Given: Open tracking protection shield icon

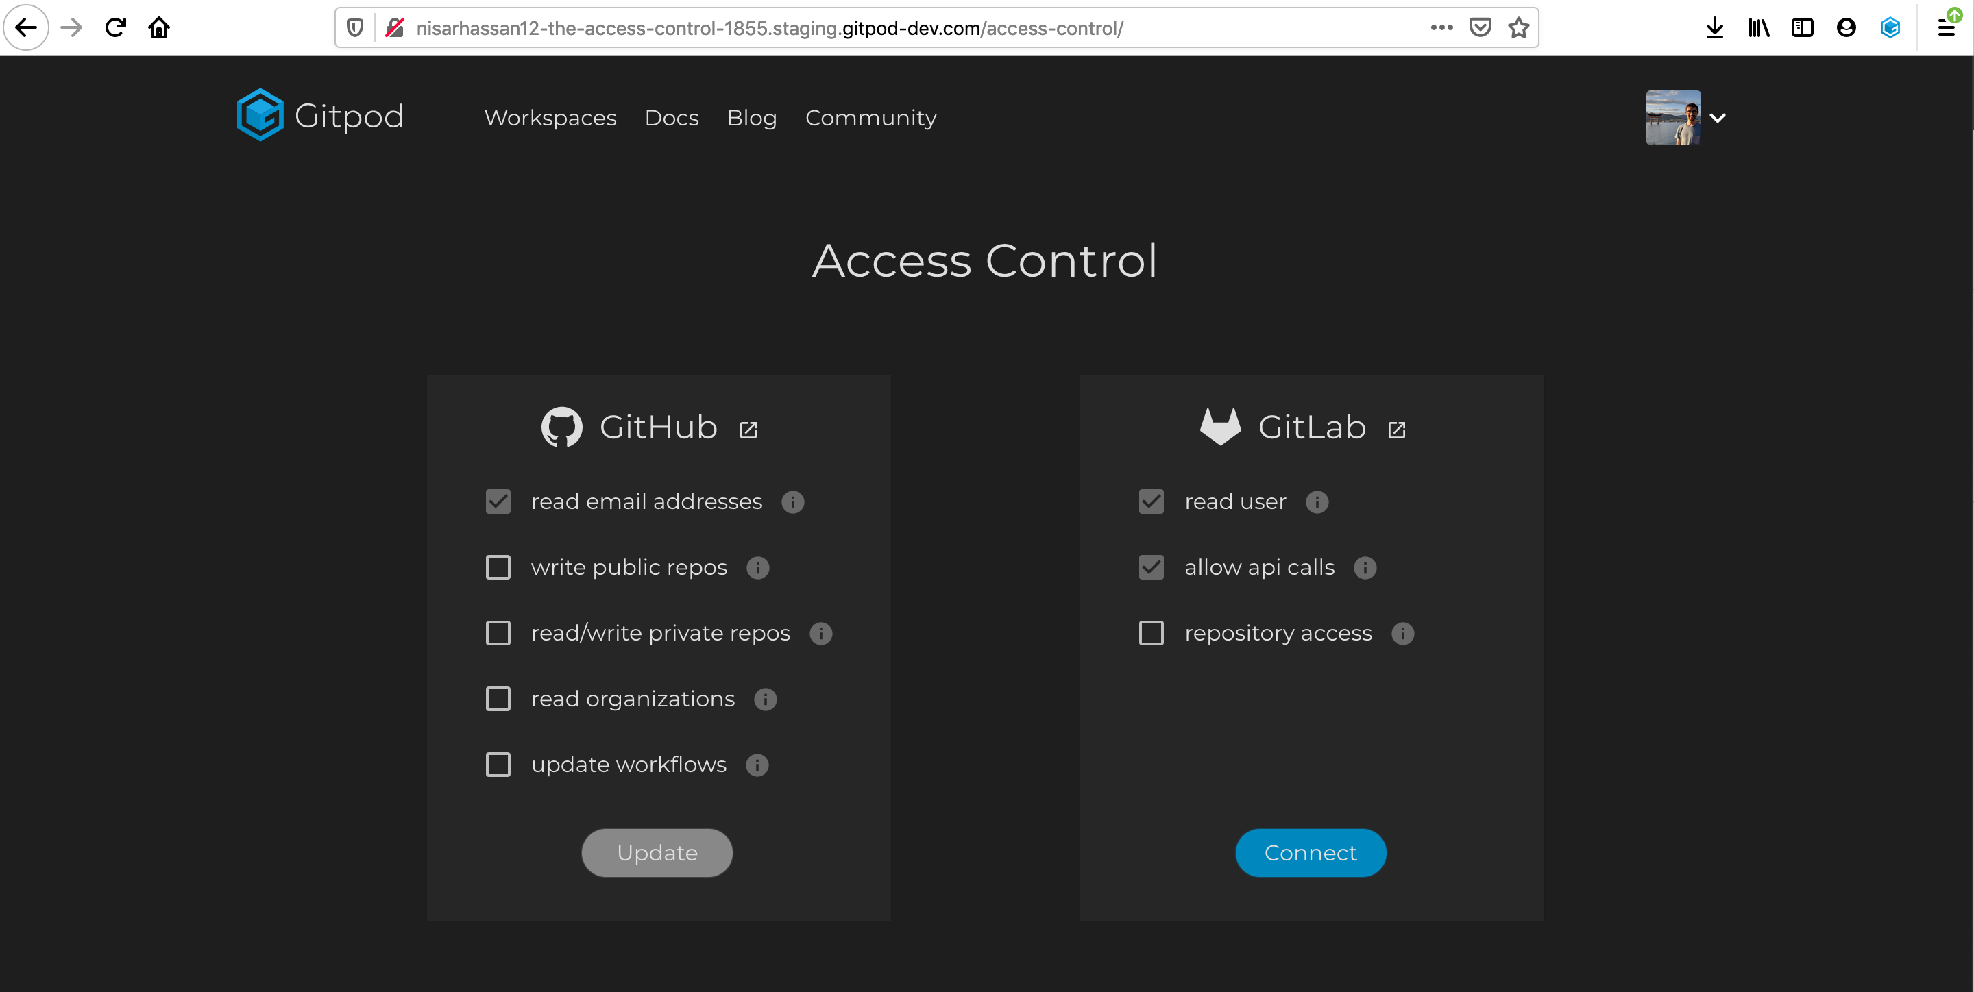Looking at the screenshot, I should [x=355, y=28].
